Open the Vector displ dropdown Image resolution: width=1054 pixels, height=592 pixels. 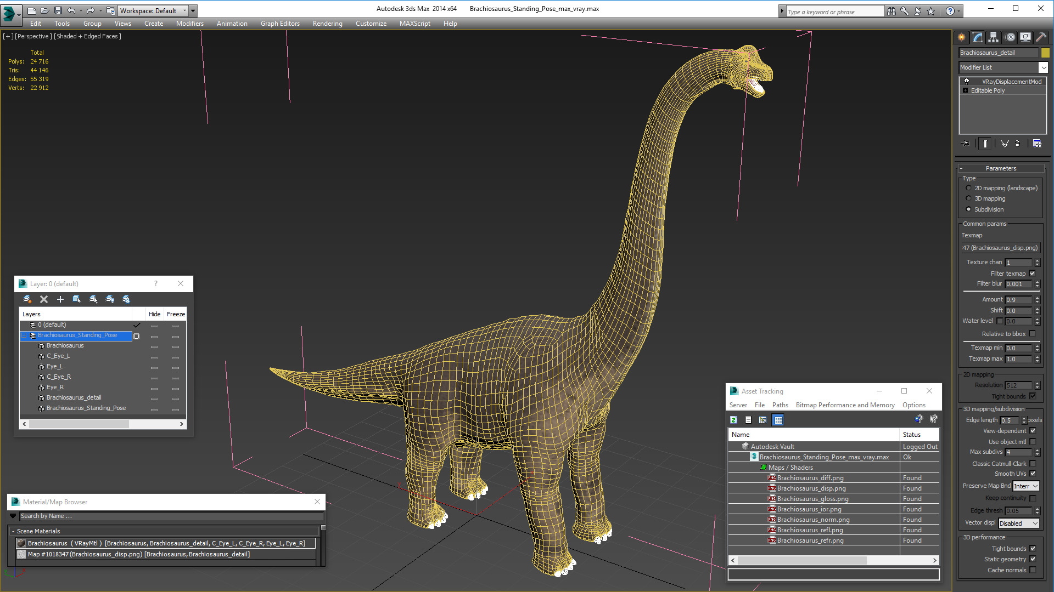1019,523
